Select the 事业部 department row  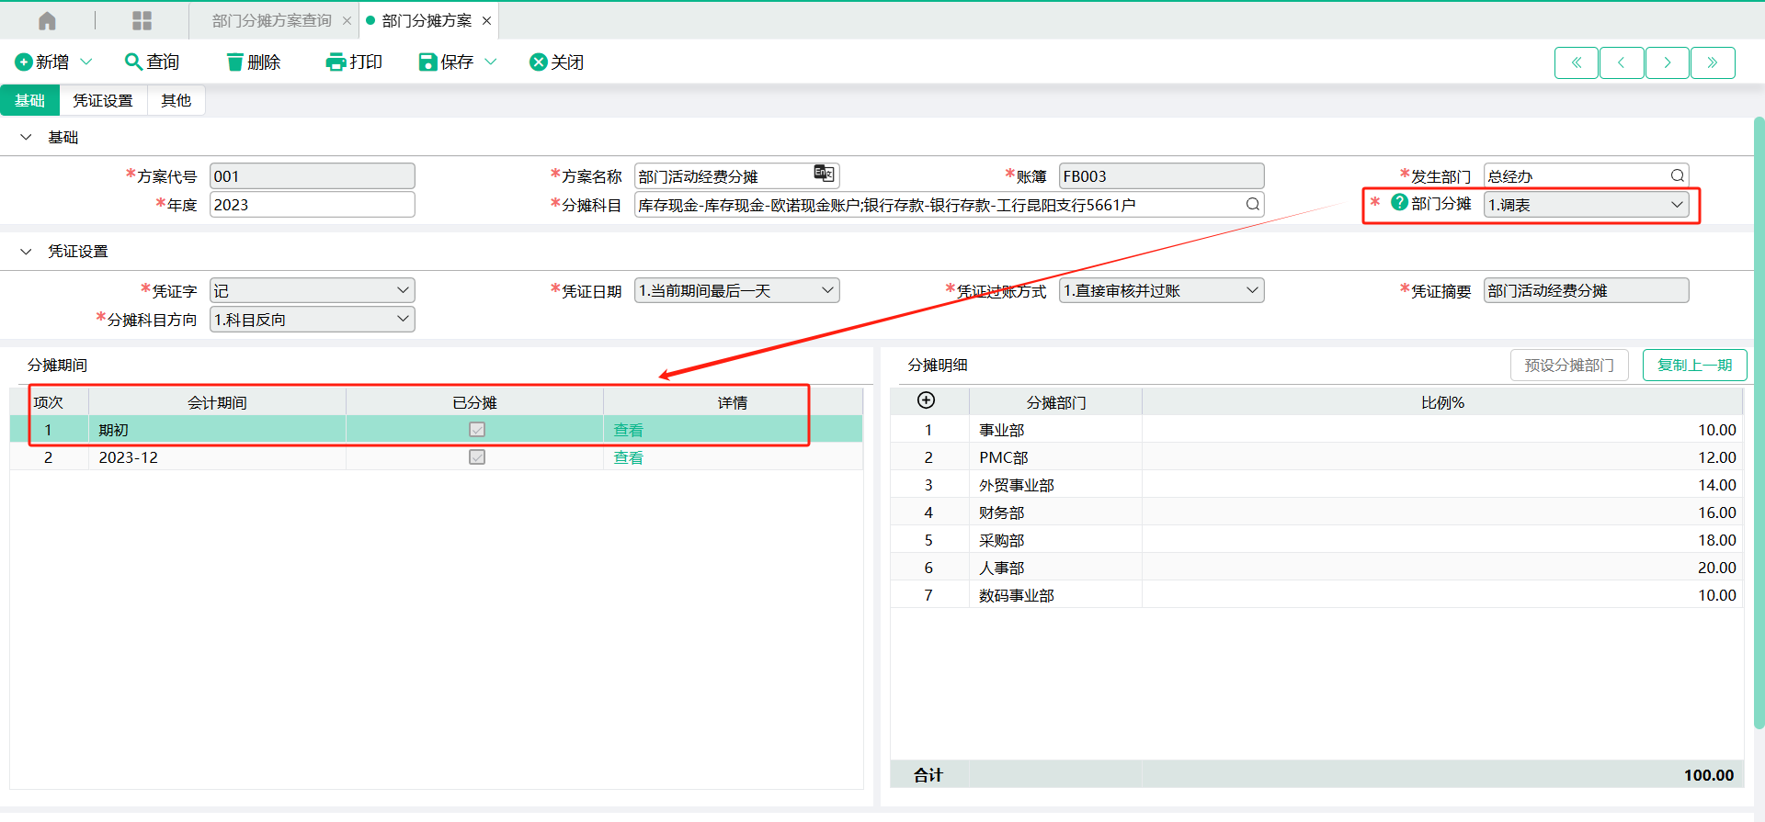[1316, 430]
